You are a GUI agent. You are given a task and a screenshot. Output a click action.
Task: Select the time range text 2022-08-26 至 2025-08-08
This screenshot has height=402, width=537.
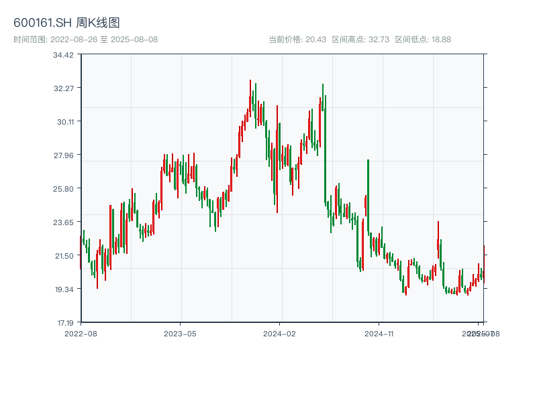click(x=104, y=40)
